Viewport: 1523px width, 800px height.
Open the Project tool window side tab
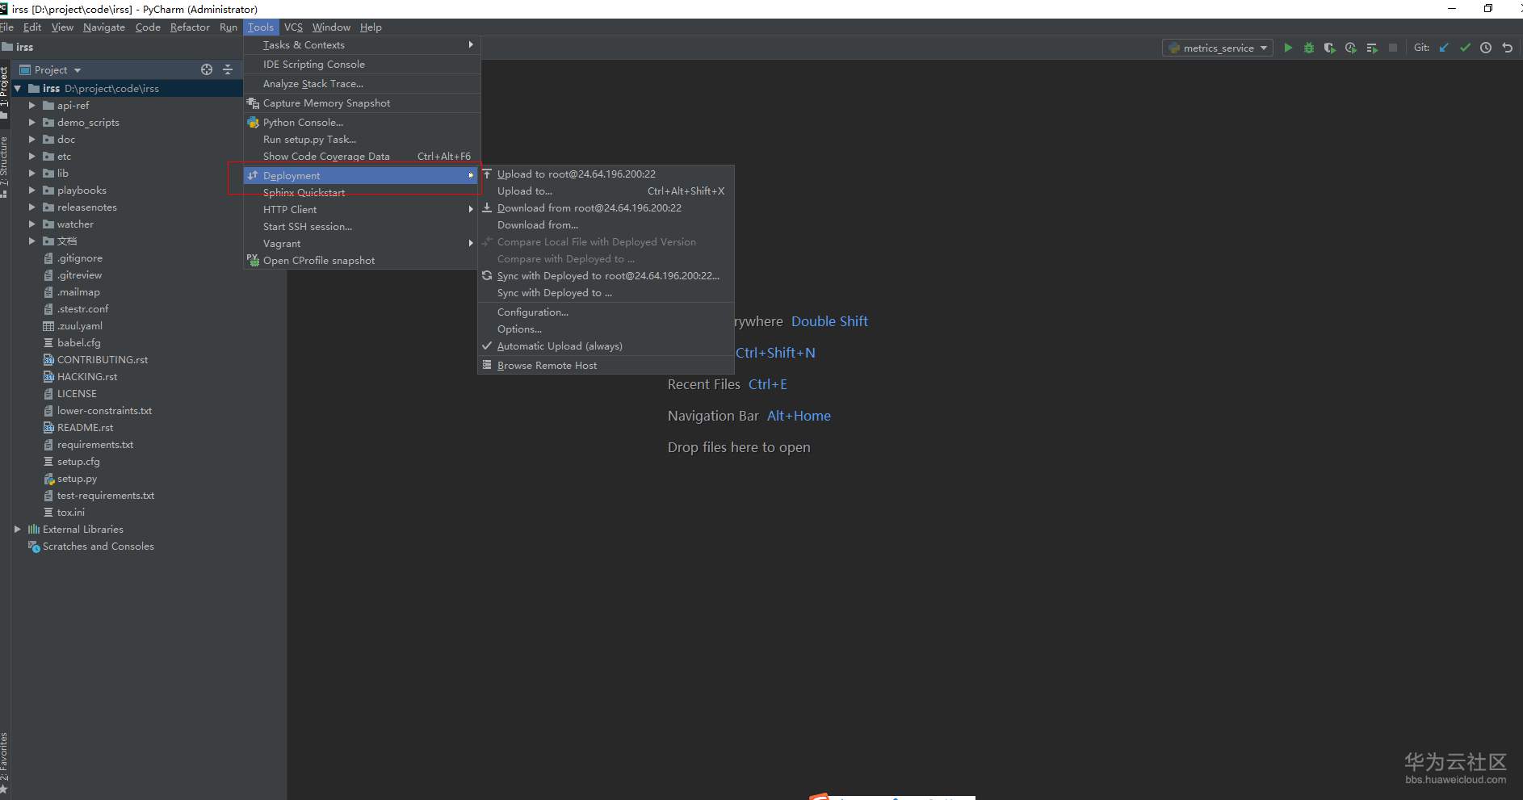[4, 92]
